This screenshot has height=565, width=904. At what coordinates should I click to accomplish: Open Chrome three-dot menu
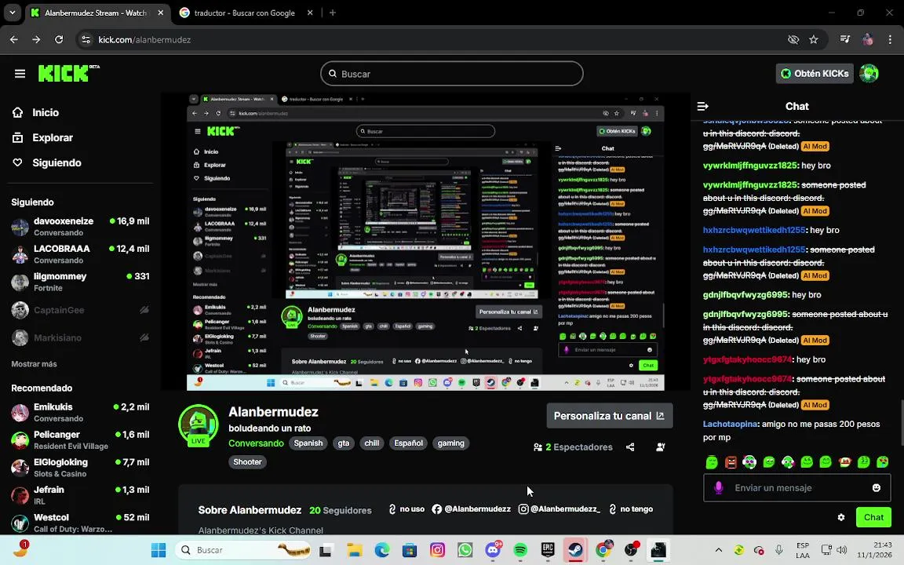(890, 40)
